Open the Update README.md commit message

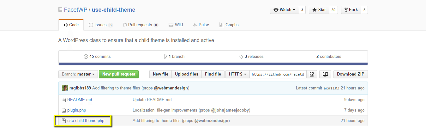pyautogui.click(x=152, y=100)
